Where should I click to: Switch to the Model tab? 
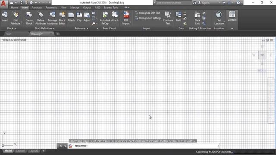point(8,151)
